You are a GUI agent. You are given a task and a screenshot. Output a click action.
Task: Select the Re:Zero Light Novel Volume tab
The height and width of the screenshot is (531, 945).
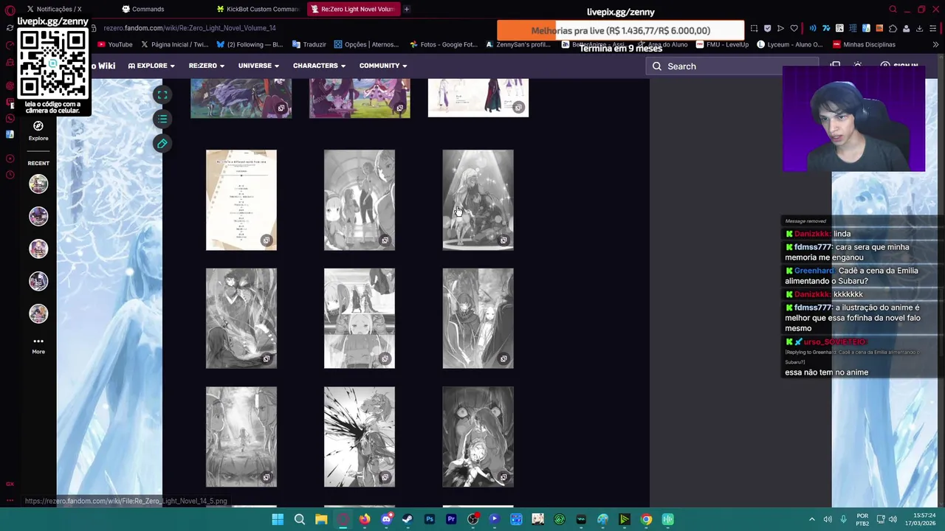click(x=352, y=9)
